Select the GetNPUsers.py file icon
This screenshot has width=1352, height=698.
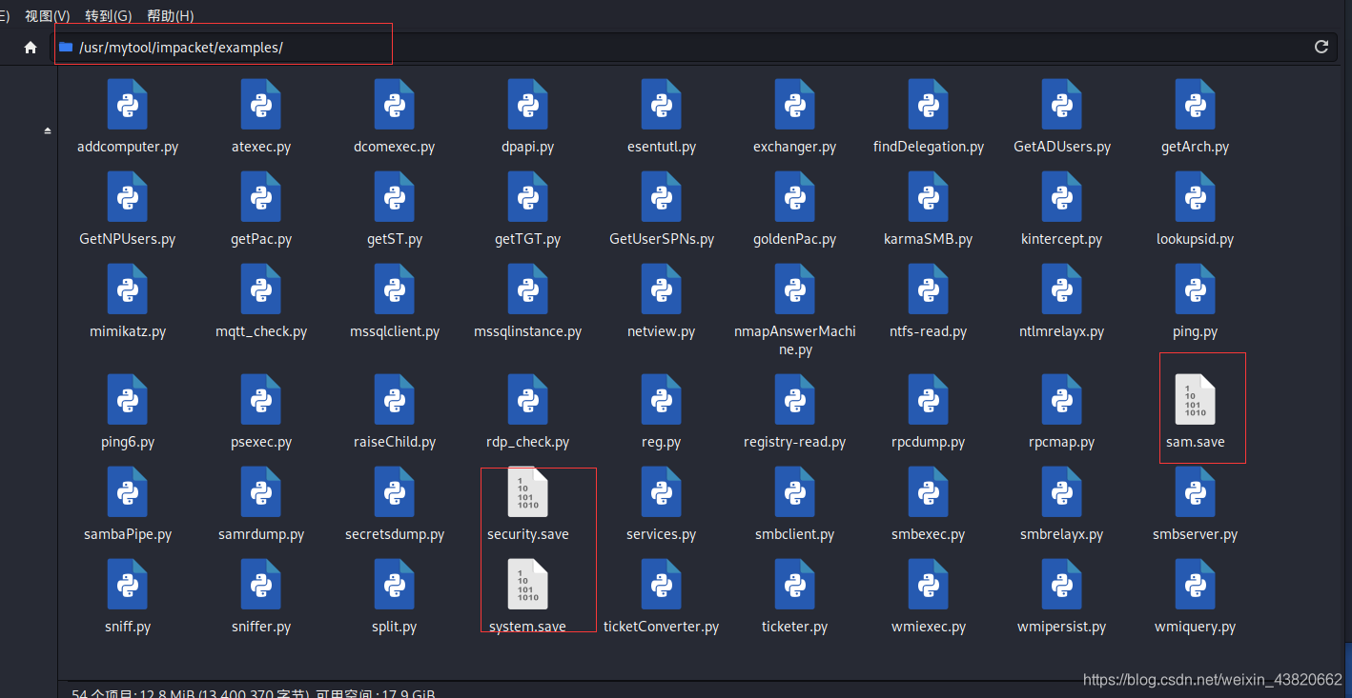point(128,197)
